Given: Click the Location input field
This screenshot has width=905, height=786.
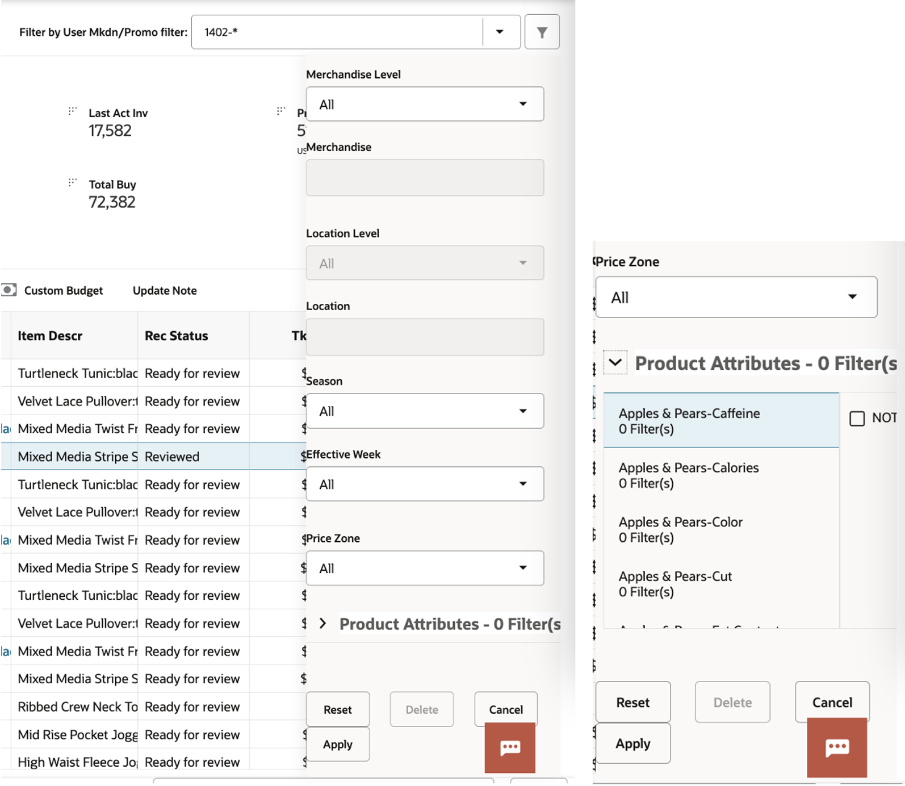Looking at the screenshot, I should click(425, 337).
